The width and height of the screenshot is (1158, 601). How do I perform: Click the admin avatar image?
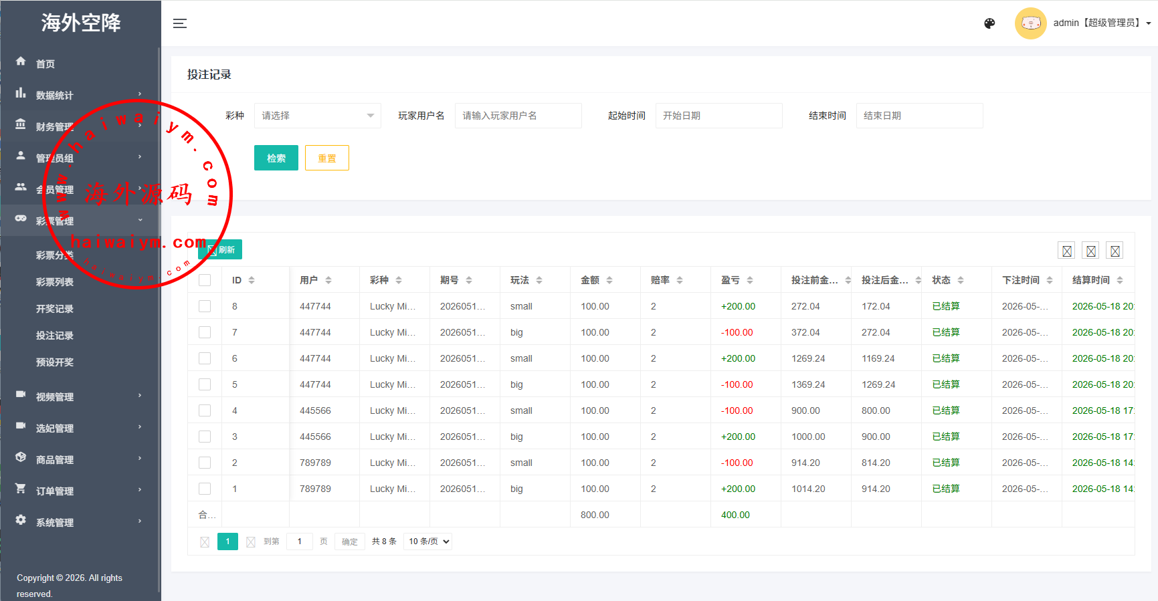click(1031, 23)
